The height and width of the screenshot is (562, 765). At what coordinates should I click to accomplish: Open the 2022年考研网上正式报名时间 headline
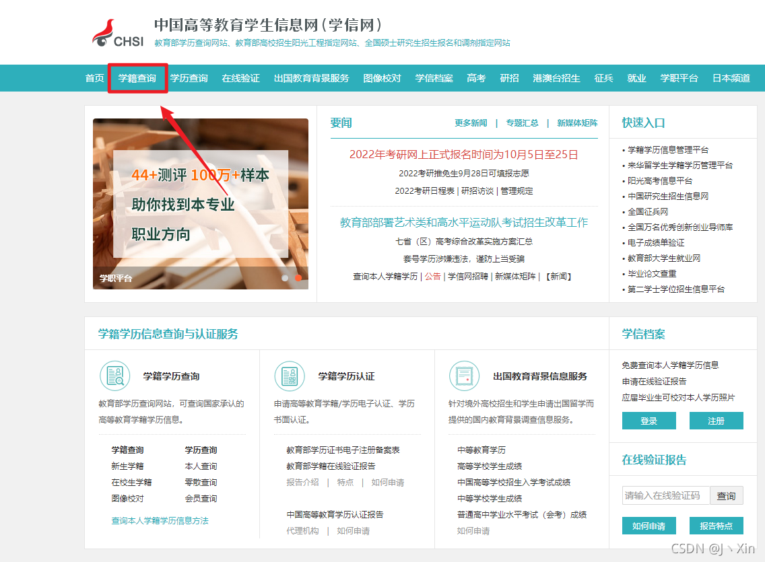463,154
